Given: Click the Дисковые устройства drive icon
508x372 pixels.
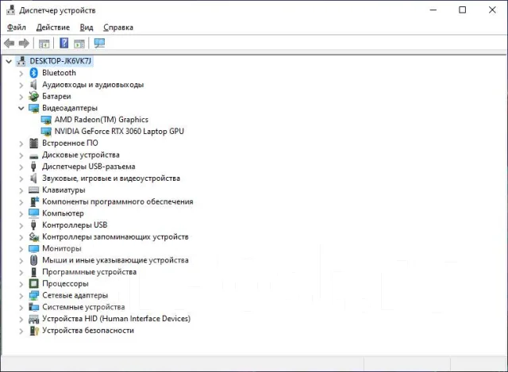Looking at the screenshot, I should tap(33, 156).
